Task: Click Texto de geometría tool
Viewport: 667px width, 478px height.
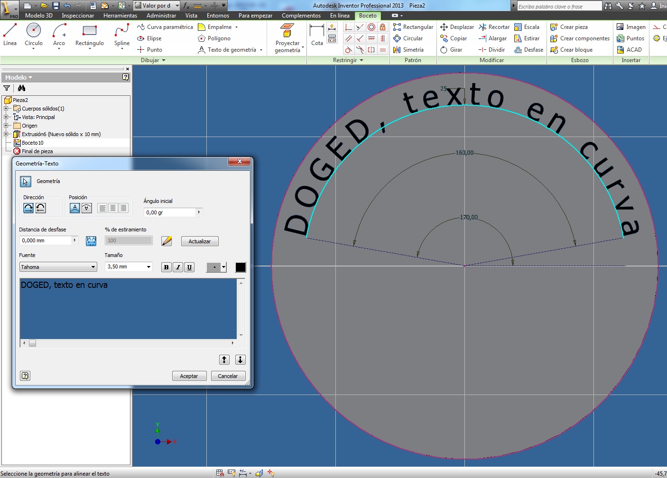Action: click(230, 50)
